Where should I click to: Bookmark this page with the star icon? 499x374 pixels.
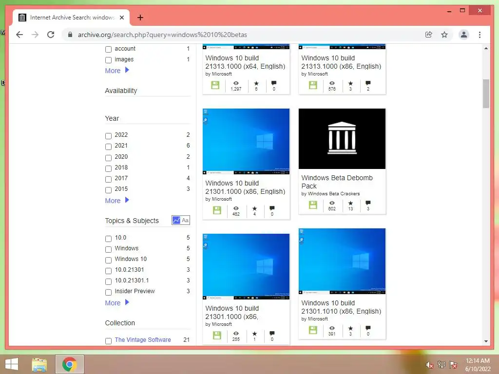click(x=444, y=35)
